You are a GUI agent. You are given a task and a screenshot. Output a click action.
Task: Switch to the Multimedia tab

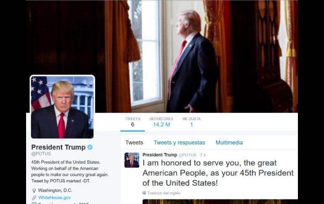click(229, 143)
